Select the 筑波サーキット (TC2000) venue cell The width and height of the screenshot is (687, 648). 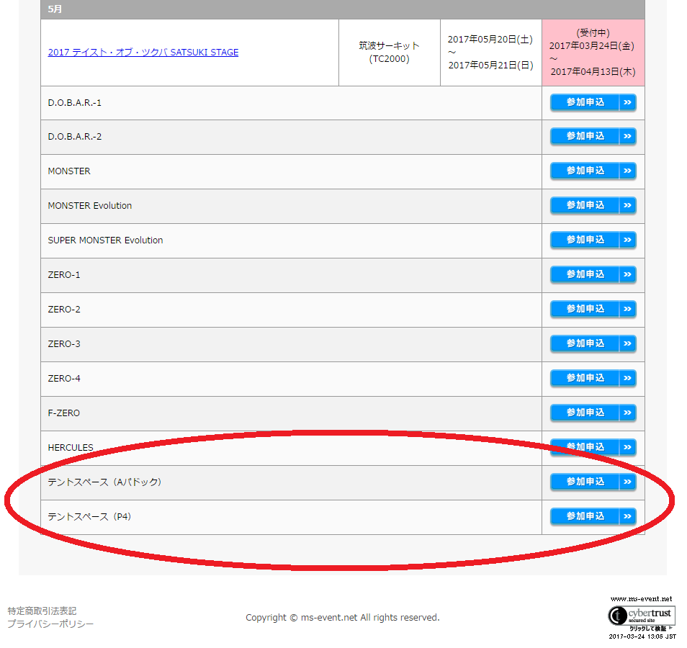(x=389, y=53)
